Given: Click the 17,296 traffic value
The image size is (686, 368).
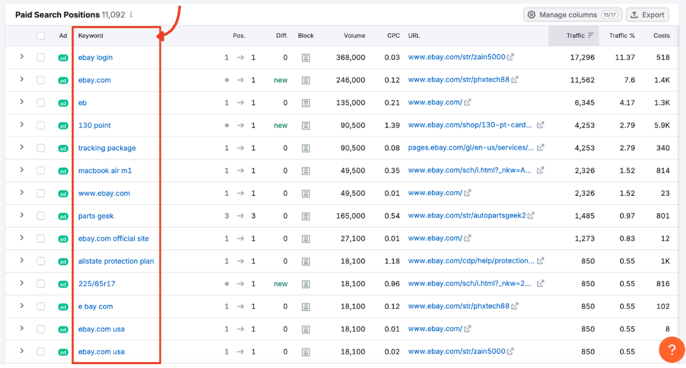Looking at the screenshot, I should click(583, 58).
